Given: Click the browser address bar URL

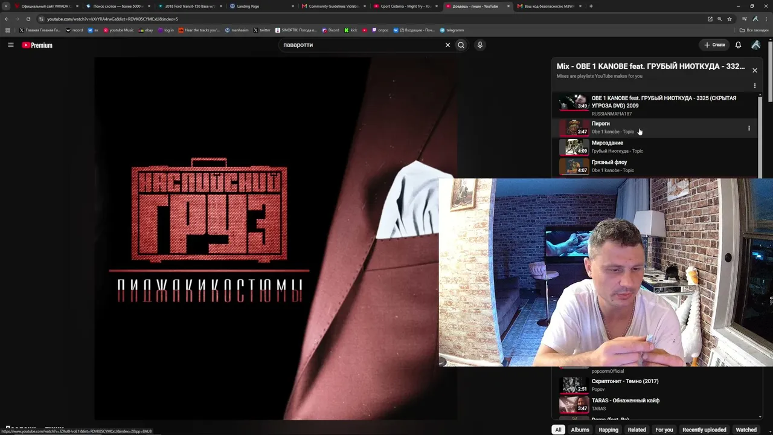Looking at the screenshot, I should pos(112,19).
